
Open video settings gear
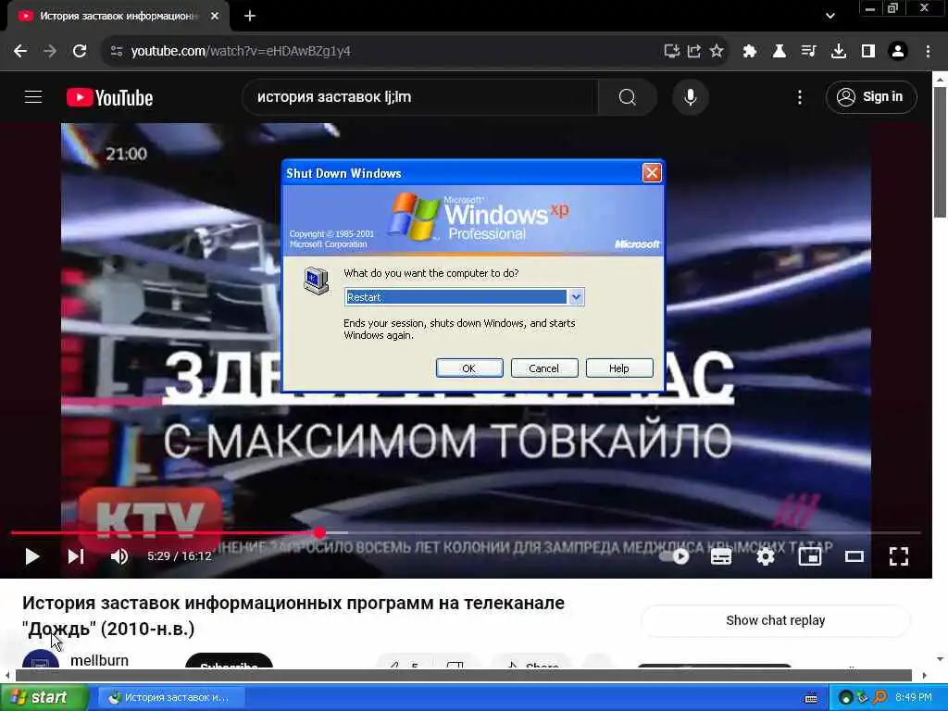pos(766,556)
